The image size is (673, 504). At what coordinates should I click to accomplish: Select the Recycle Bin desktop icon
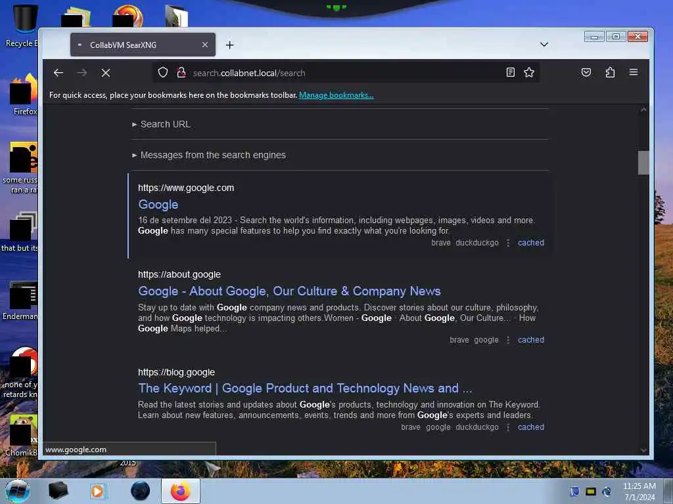point(24,26)
